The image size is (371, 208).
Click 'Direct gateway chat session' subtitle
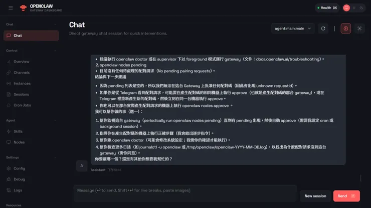pos(118,33)
